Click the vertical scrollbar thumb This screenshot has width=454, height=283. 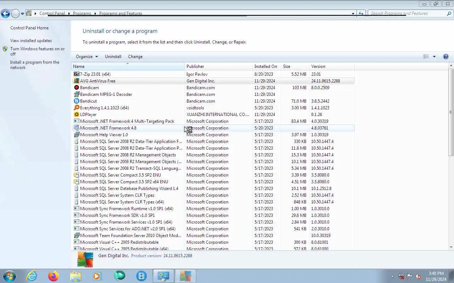coord(451,112)
